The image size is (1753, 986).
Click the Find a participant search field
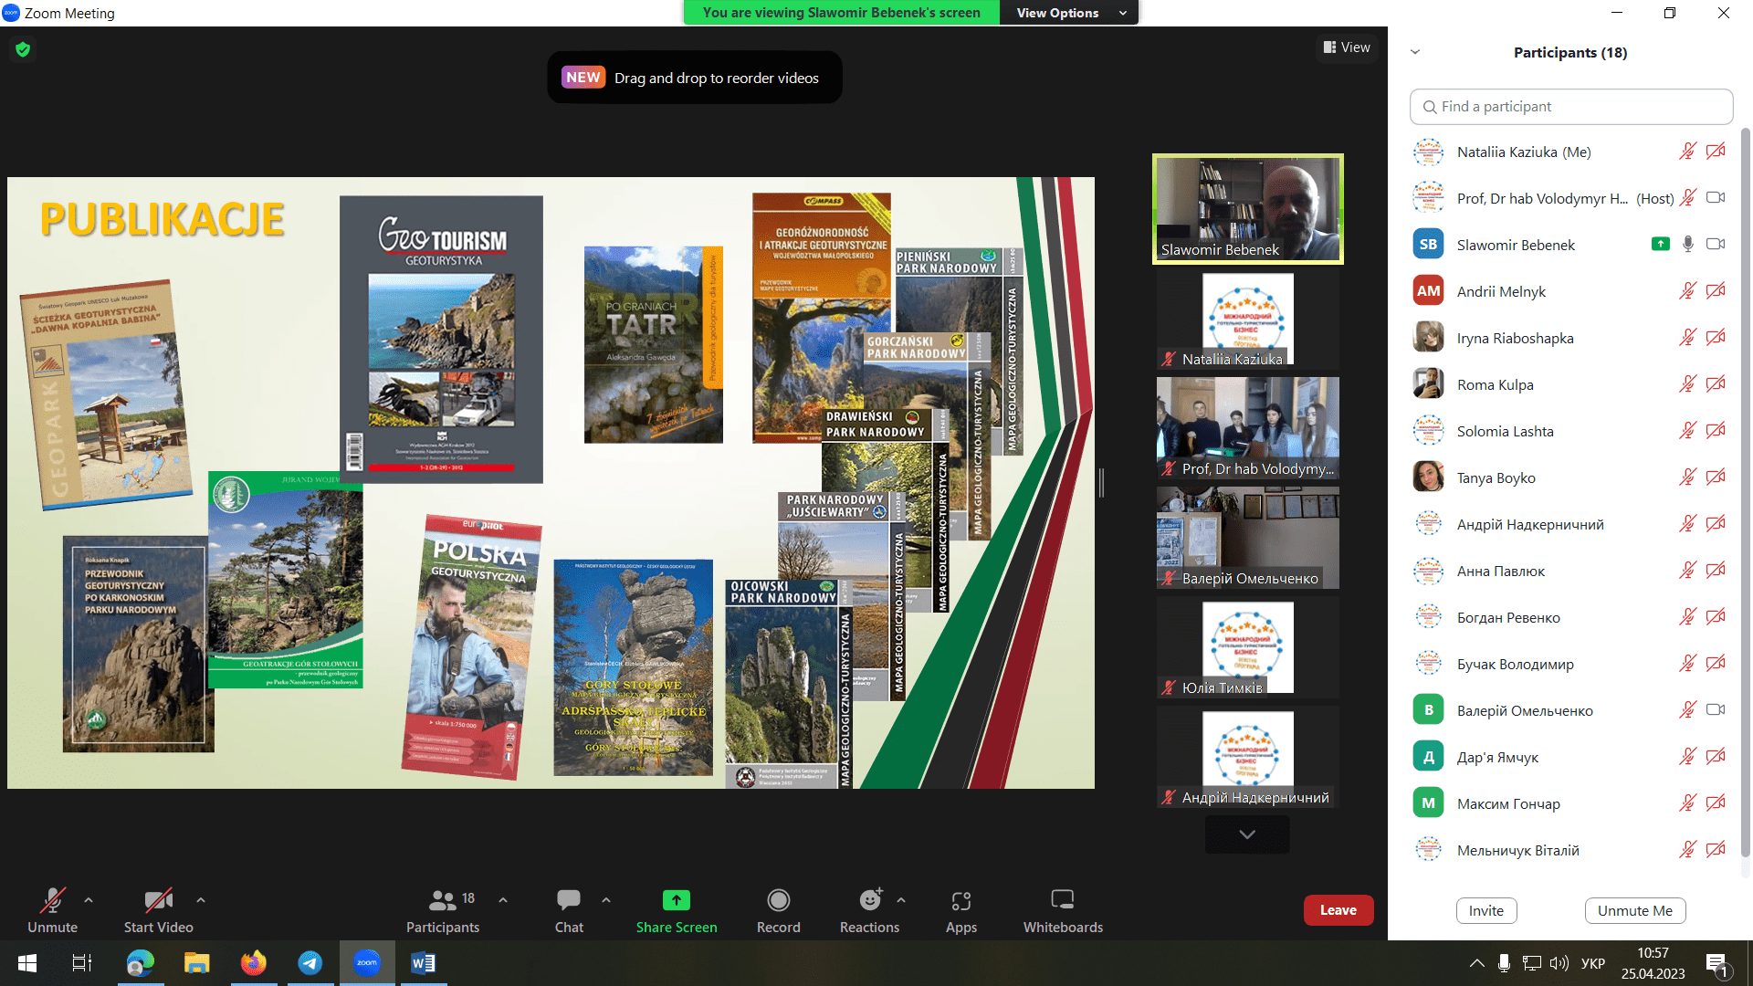point(1570,107)
